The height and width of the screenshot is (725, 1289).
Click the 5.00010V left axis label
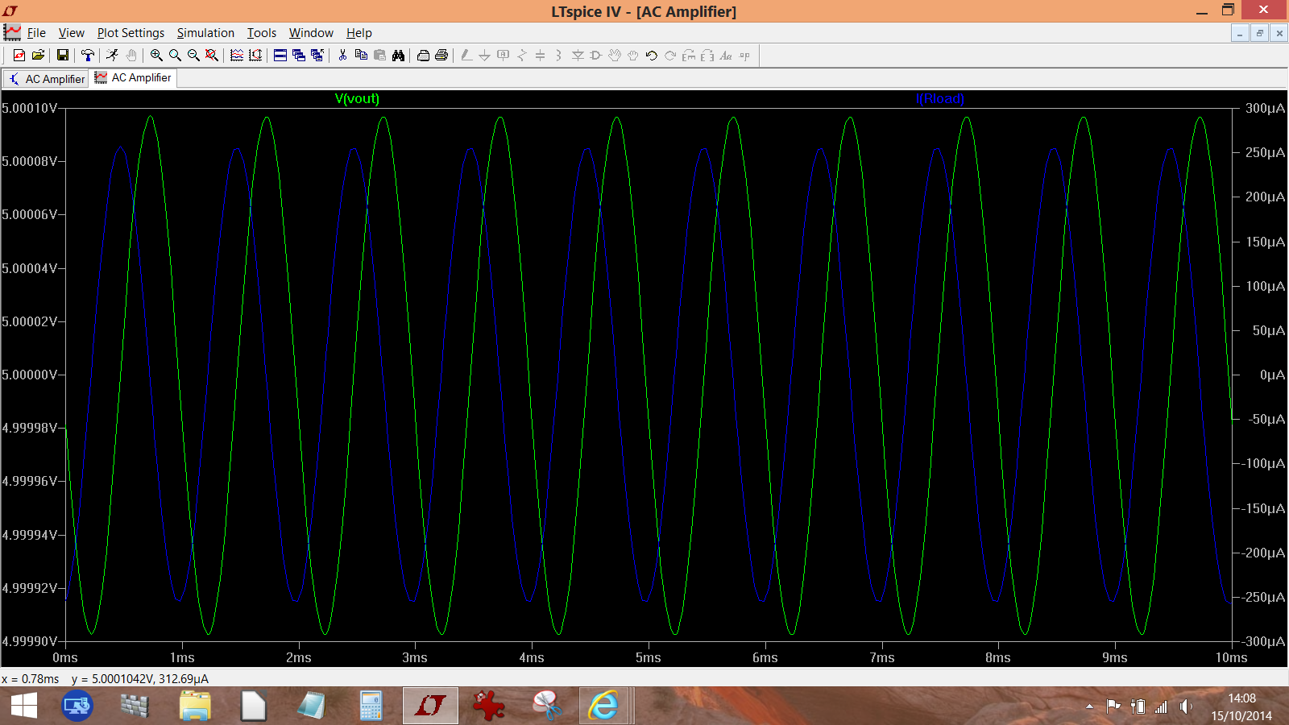[30, 108]
